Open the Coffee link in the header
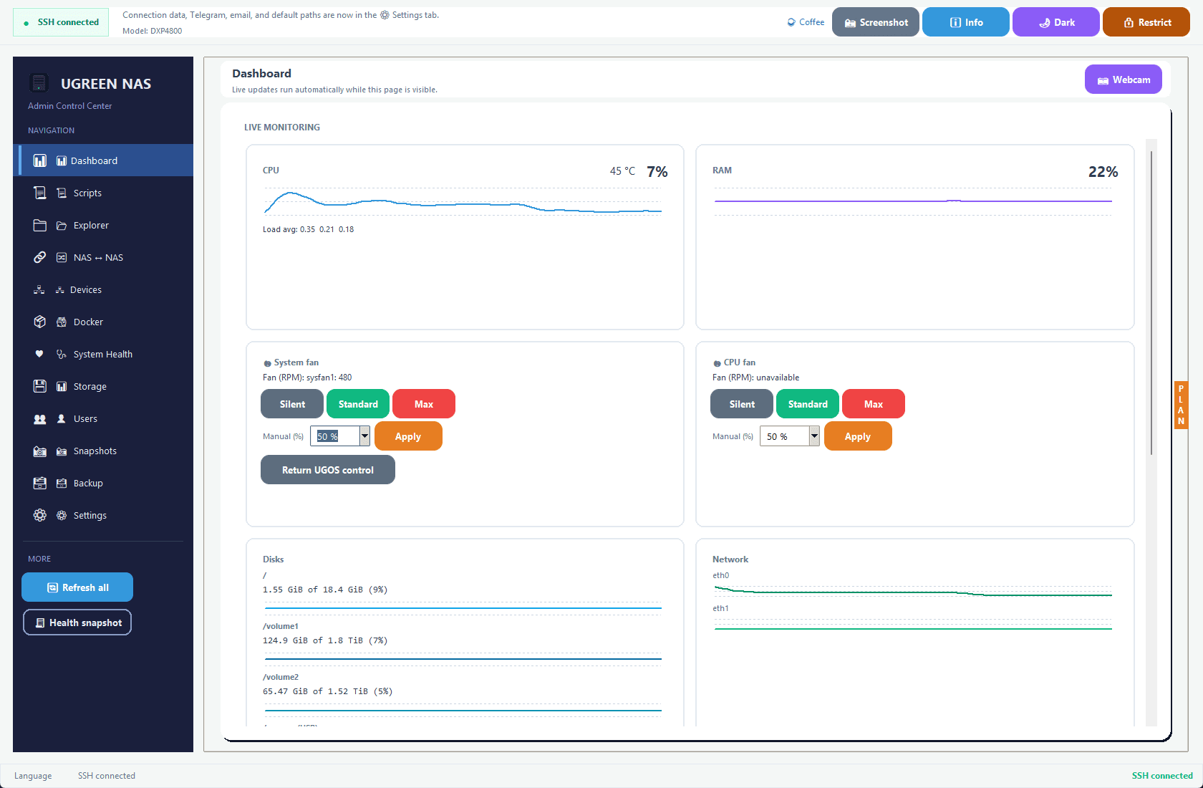Viewport: 1203px width, 788px height. click(806, 22)
